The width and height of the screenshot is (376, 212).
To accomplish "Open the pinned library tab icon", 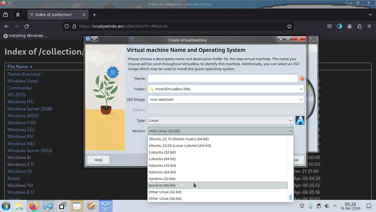I will [x=18, y=15].
